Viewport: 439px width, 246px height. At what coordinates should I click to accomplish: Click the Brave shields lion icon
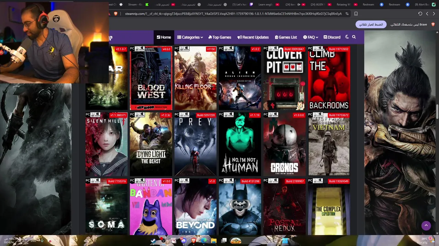pyautogui.click(x=116, y=14)
